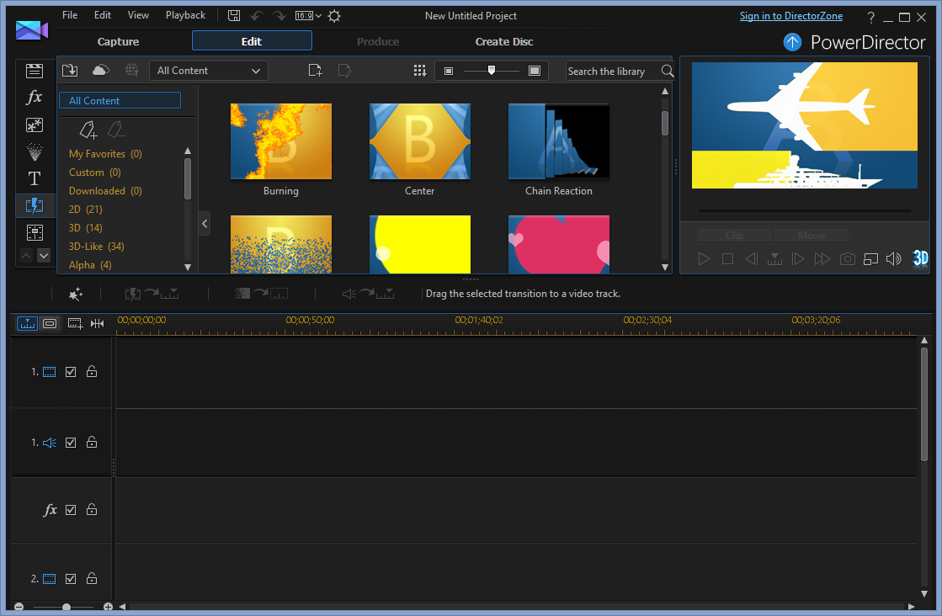Screen dimensions: 942x616
Task: Open the Particle Room icon
Action: (35, 152)
